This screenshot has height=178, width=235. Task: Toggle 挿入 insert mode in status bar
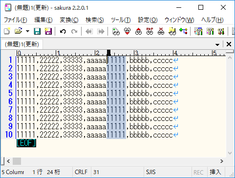click(215, 172)
